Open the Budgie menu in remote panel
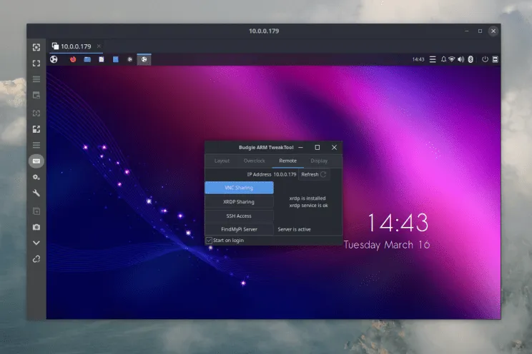 pyautogui.click(x=54, y=59)
